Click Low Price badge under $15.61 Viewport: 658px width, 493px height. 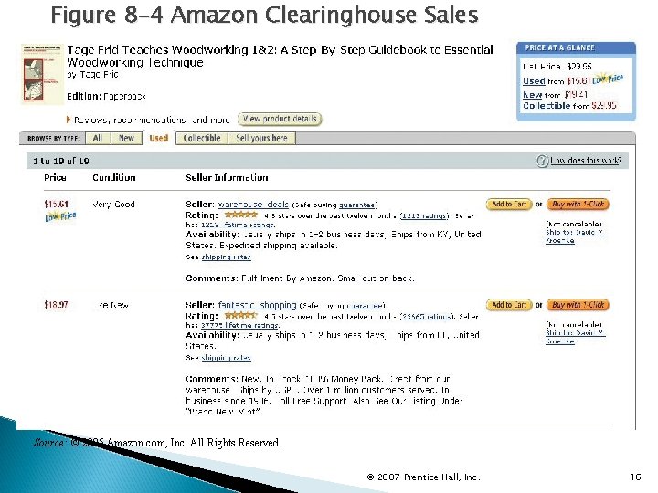click(56, 218)
